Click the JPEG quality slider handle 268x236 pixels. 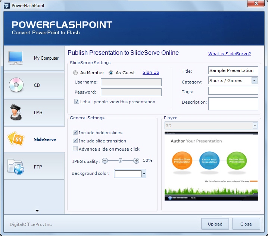(x=120, y=161)
